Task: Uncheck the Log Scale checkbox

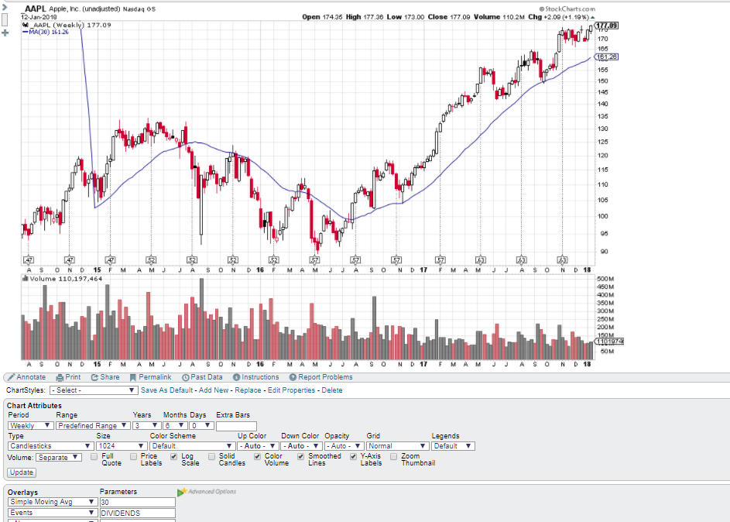Action: (x=173, y=457)
